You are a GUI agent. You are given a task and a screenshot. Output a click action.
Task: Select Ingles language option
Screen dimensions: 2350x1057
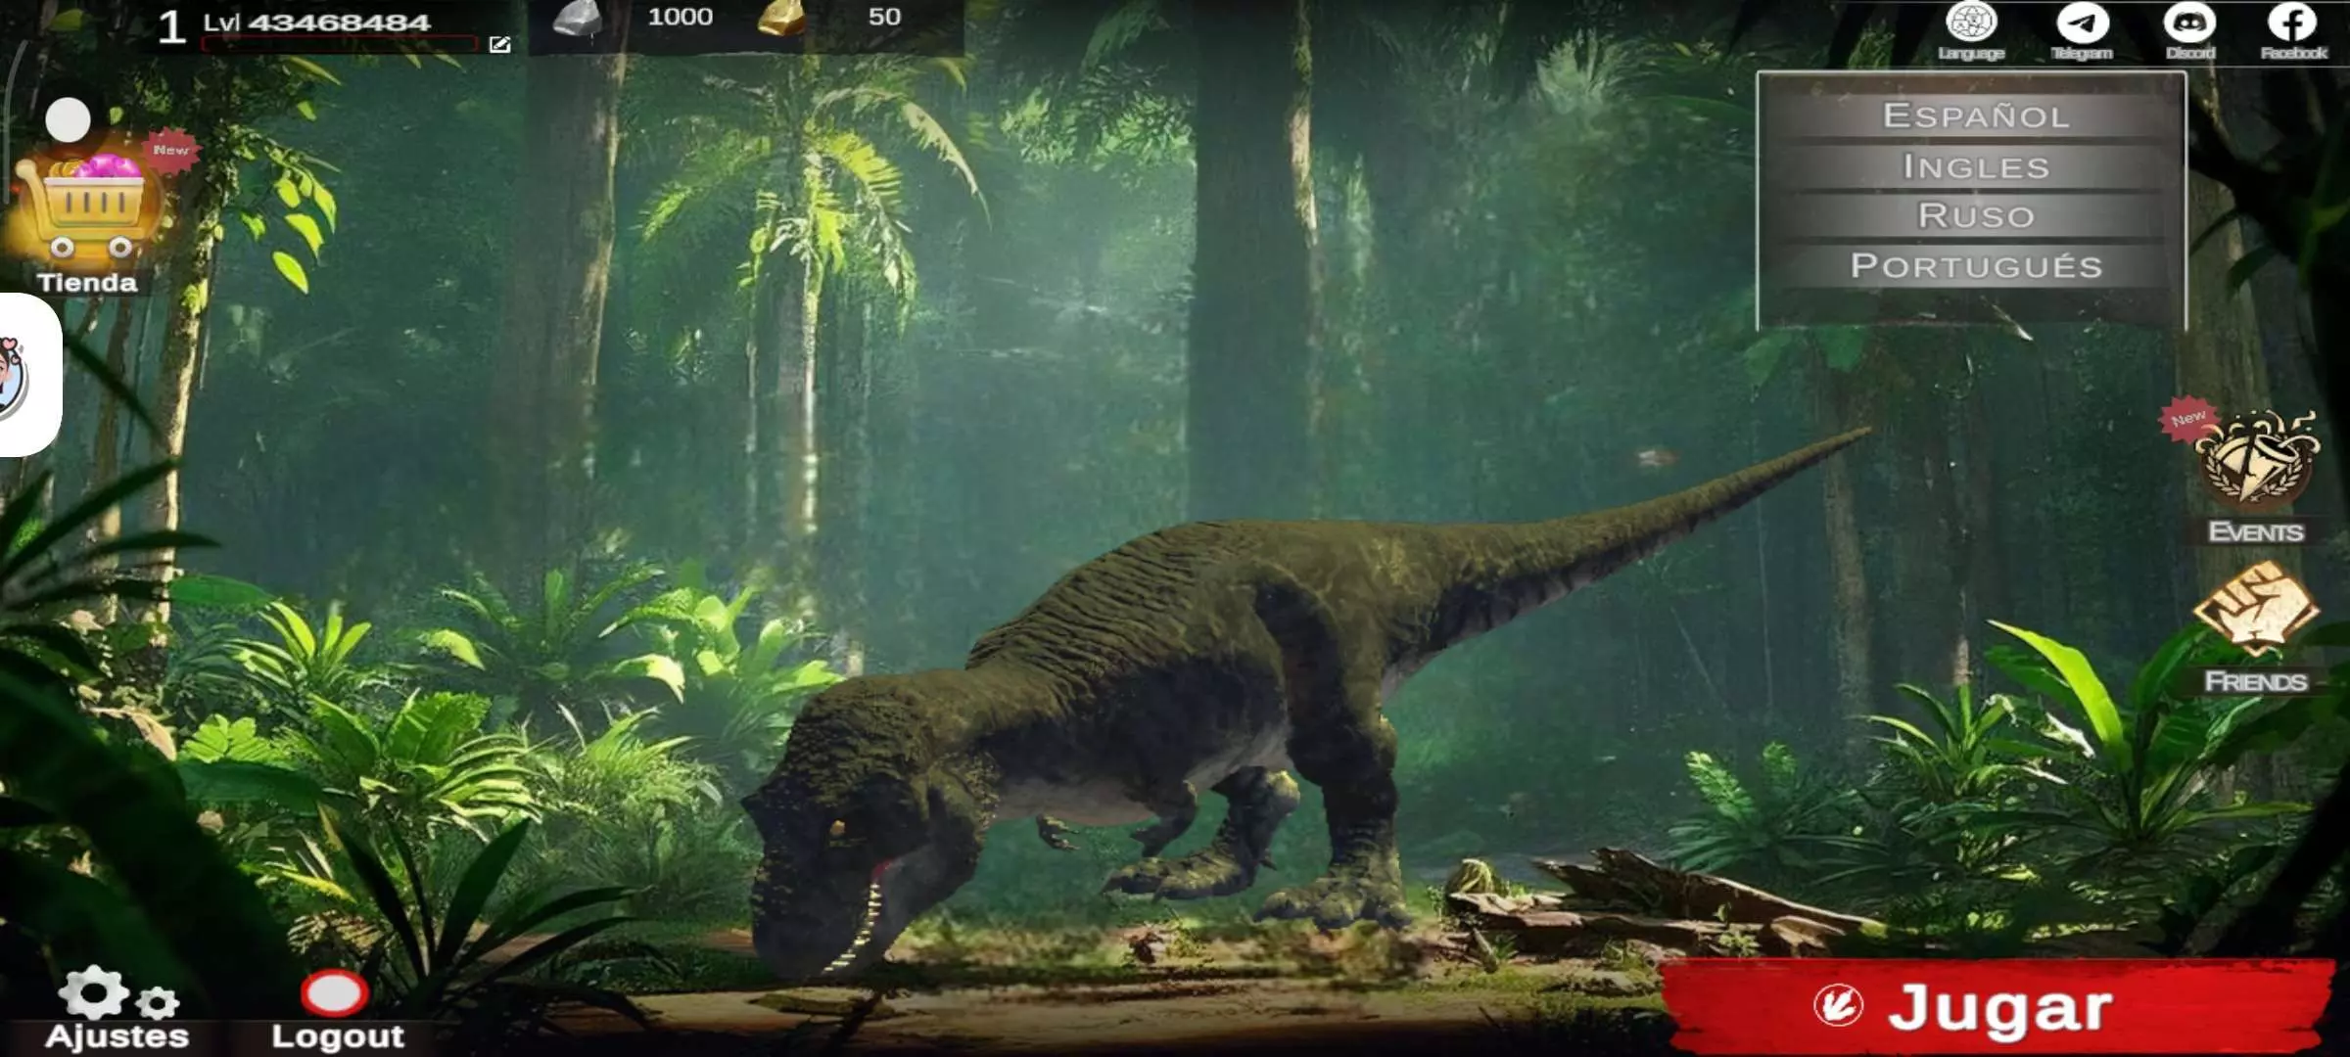tap(1976, 166)
